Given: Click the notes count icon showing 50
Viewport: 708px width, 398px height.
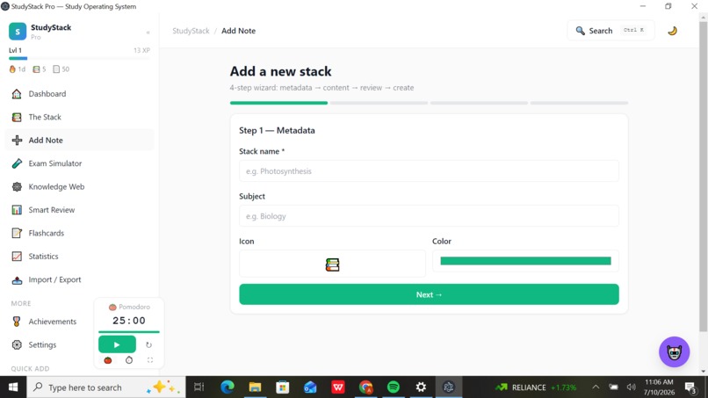Looking at the screenshot, I should pos(56,69).
